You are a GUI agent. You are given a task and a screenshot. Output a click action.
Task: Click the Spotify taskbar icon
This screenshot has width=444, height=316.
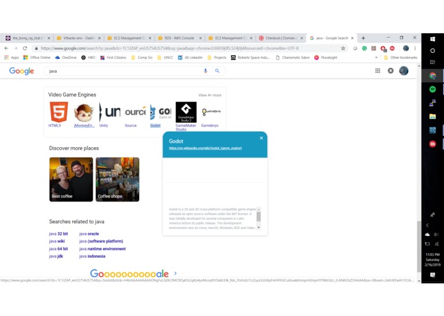[433, 90]
